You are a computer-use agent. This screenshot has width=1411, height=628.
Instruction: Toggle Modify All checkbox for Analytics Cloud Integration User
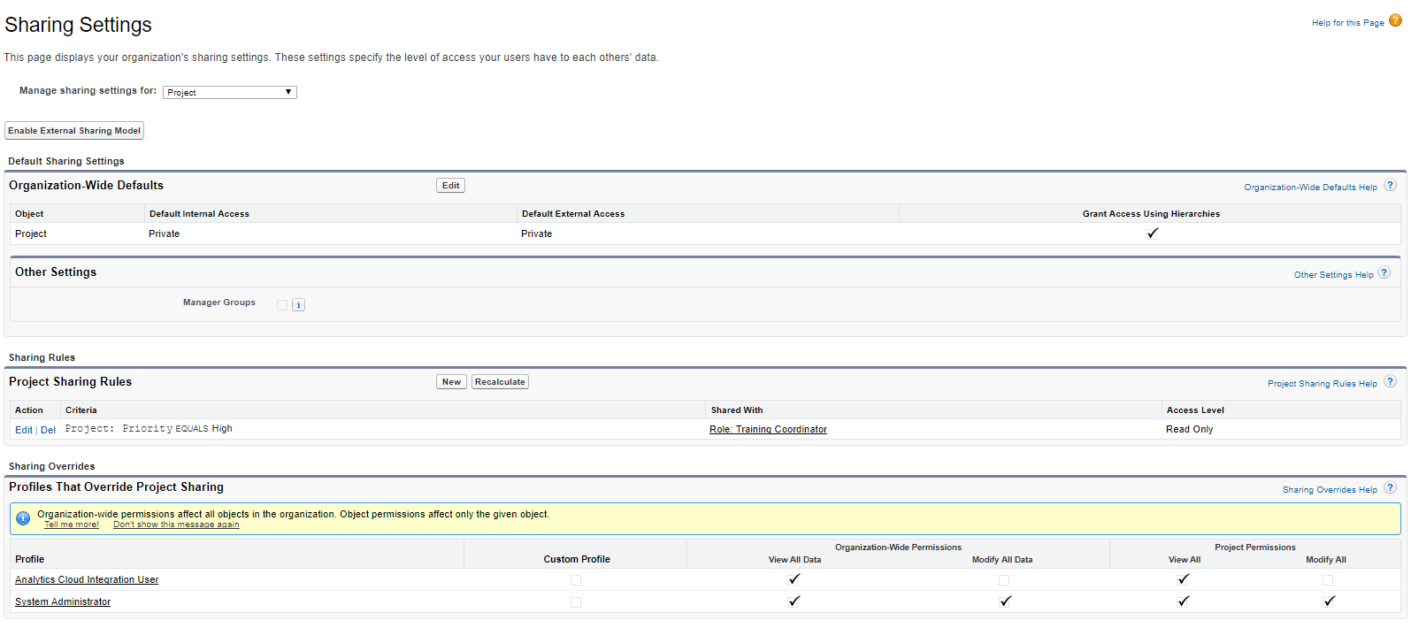(1328, 580)
